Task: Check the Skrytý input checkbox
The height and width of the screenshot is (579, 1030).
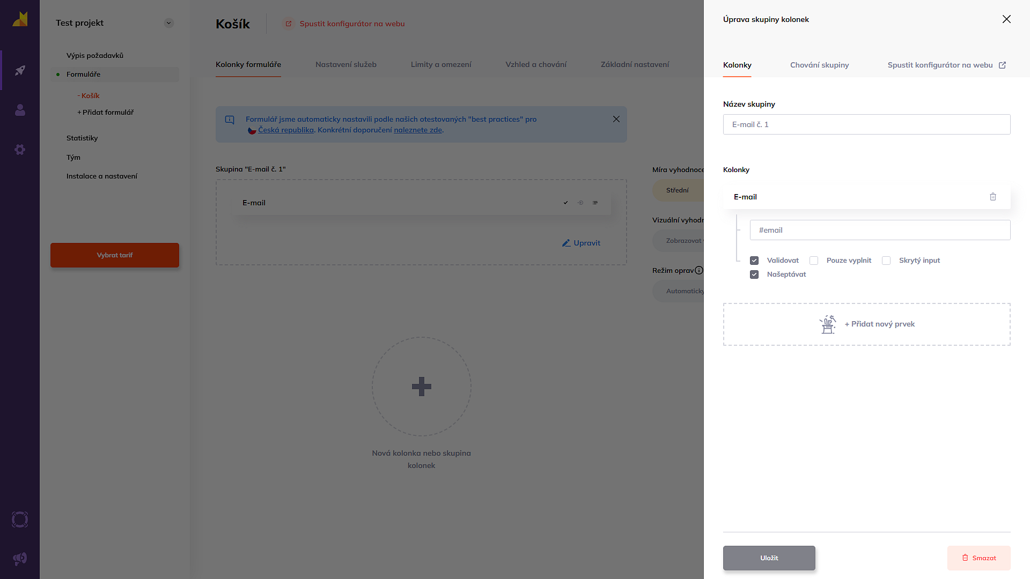Action: [x=886, y=261]
